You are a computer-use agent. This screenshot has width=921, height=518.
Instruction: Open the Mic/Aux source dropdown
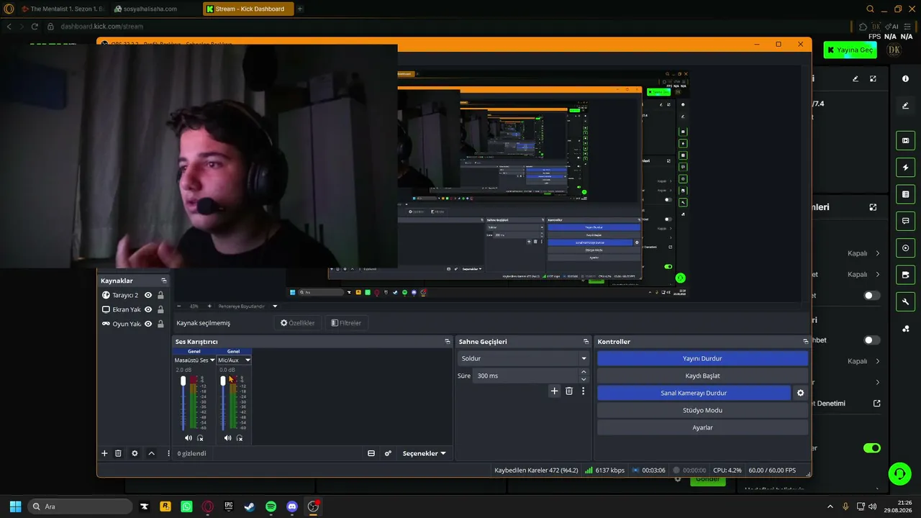[234, 360]
